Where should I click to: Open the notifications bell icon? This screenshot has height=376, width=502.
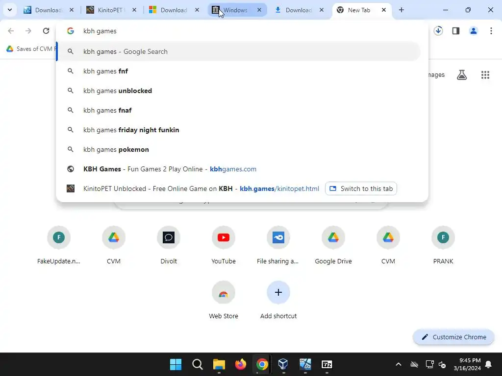(x=489, y=364)
